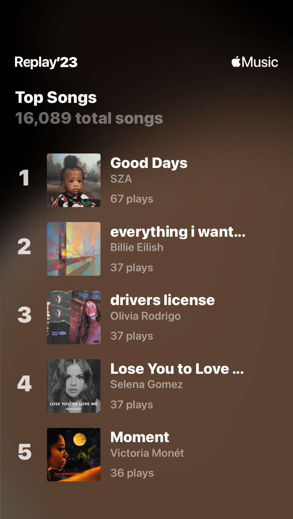Screen dimensions: 293x519
Task: Select artist Selena Gomez
Action: (x=146, y=384)
